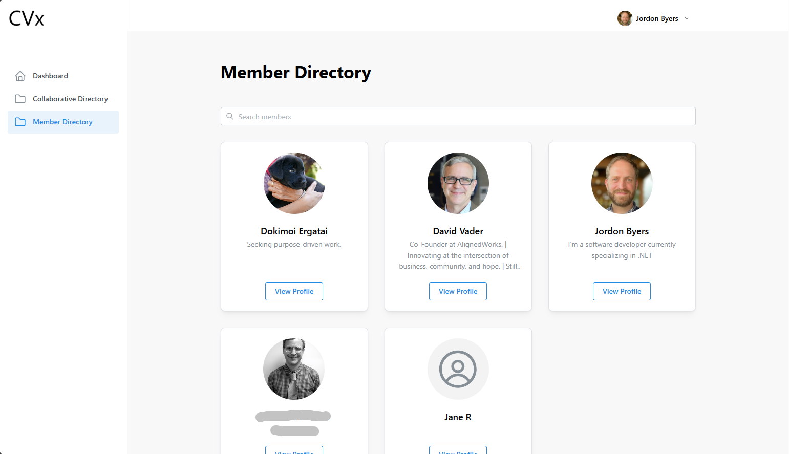Click David Vader's profile photo
Screen dimensions: 789x454
[458, 183]
